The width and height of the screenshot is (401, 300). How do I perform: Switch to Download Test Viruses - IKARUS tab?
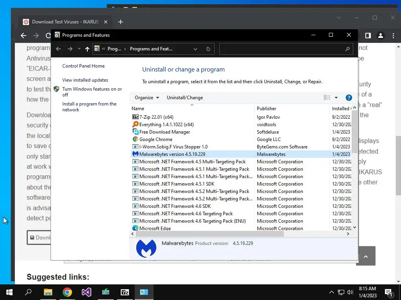[x=65, y=22]
